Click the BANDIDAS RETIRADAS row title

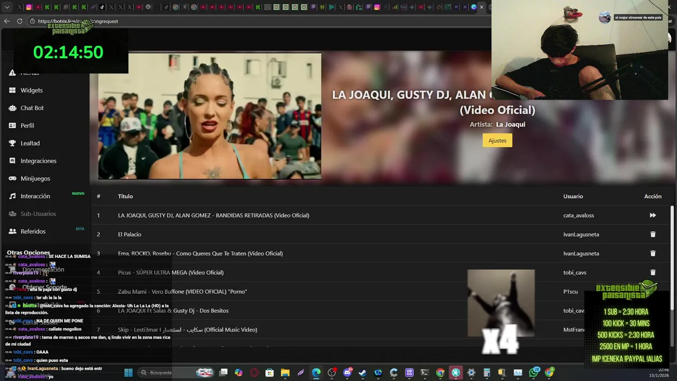pyautogui.click(x=214, y=215)
